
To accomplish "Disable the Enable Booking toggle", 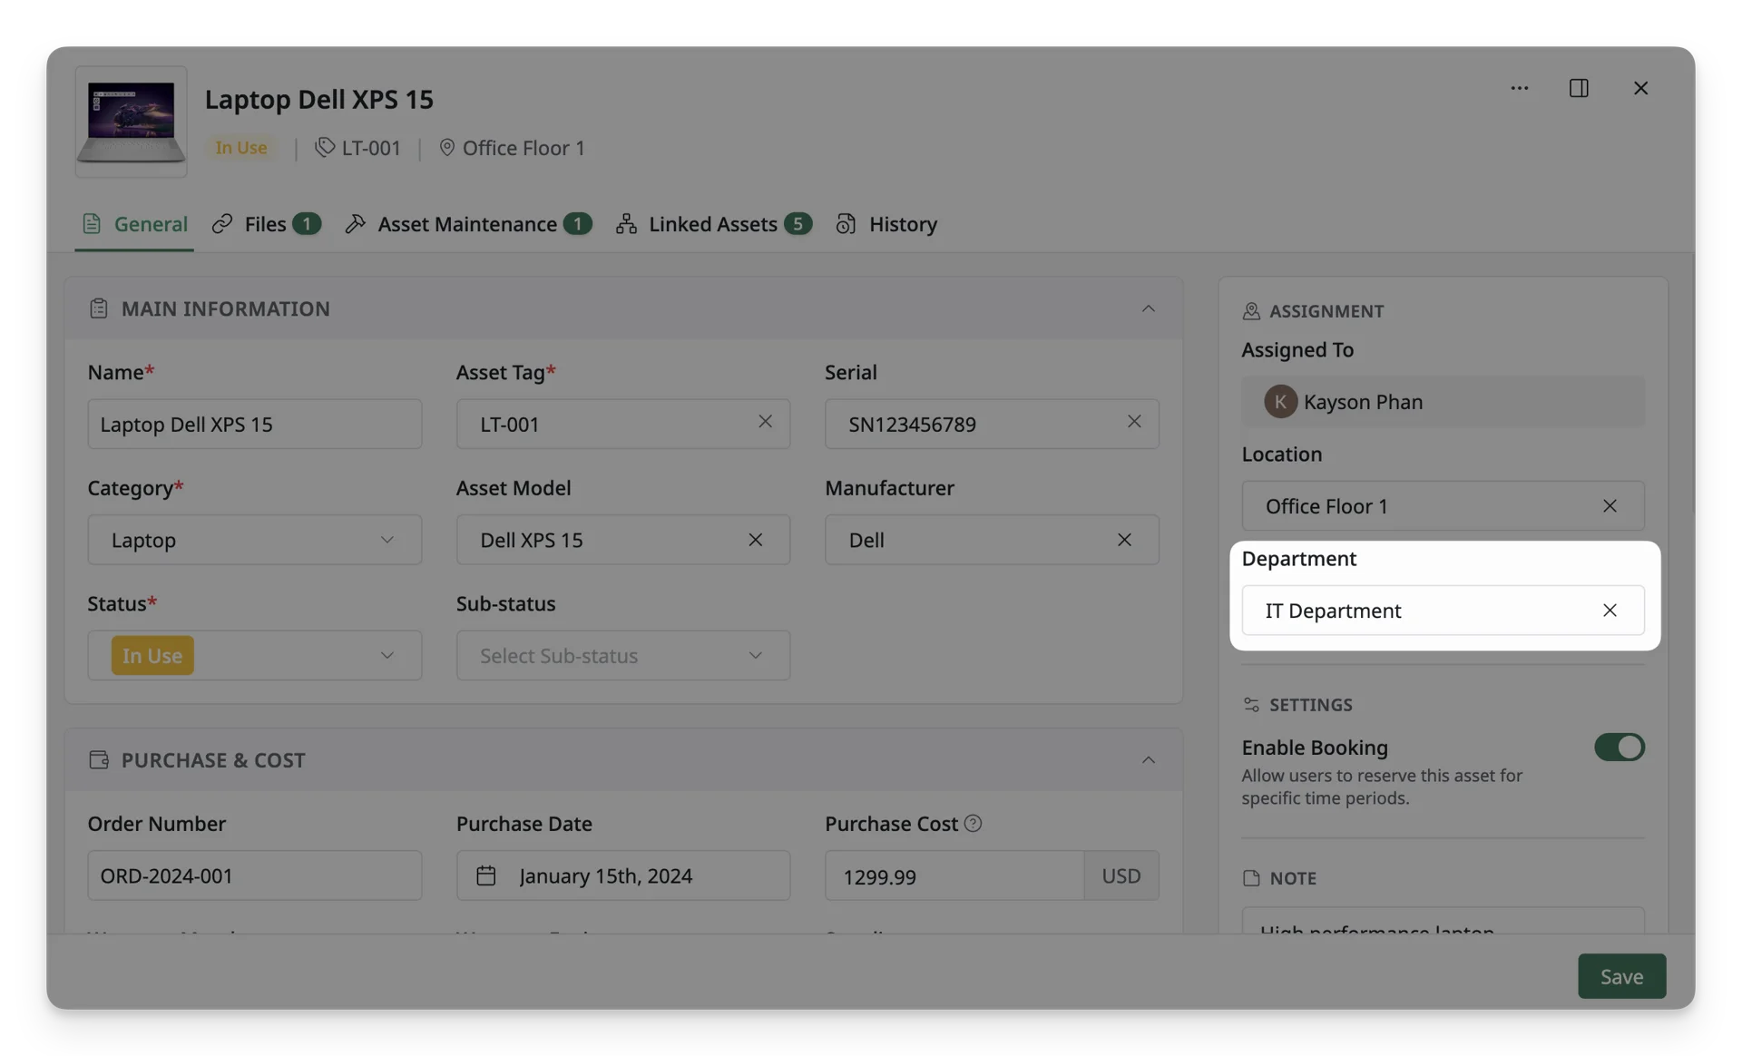I will pos(1619,748).
